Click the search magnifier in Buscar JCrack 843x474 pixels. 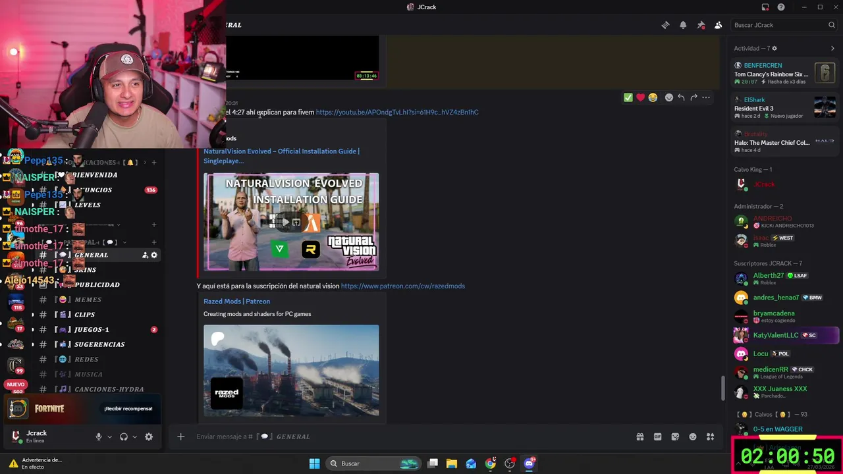832,25
